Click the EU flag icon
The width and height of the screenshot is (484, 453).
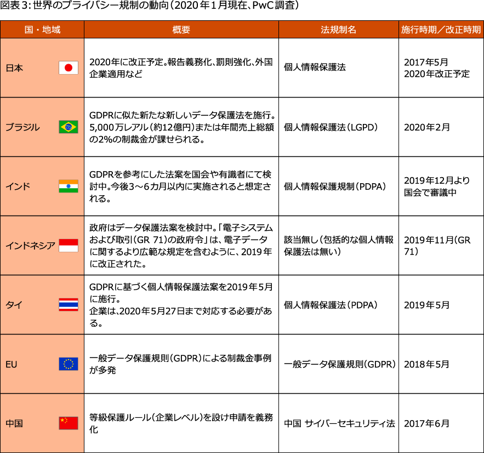point(69,364)
